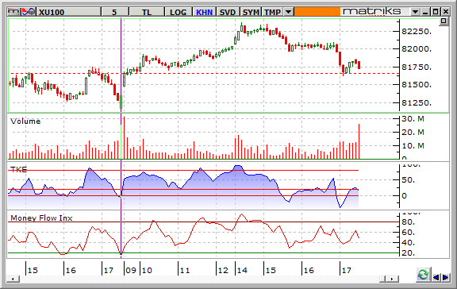Click the XU100 symbol field

[68, 12]
